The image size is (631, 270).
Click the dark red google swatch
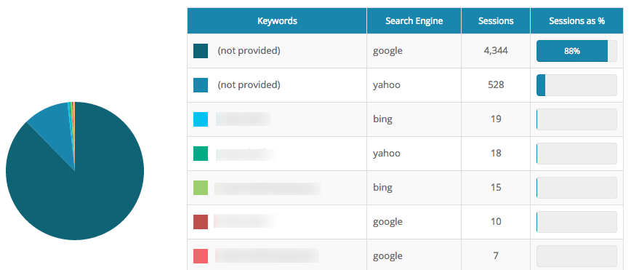click(x=201, y=222)
